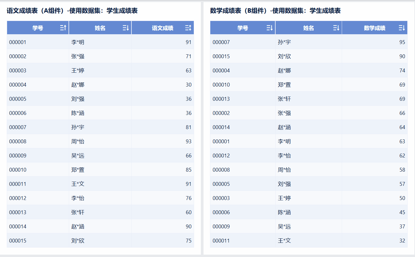This screenshot has height=257, width=415.
Task: Click the 数学成绩 column header text
Action: click(375, 28)
